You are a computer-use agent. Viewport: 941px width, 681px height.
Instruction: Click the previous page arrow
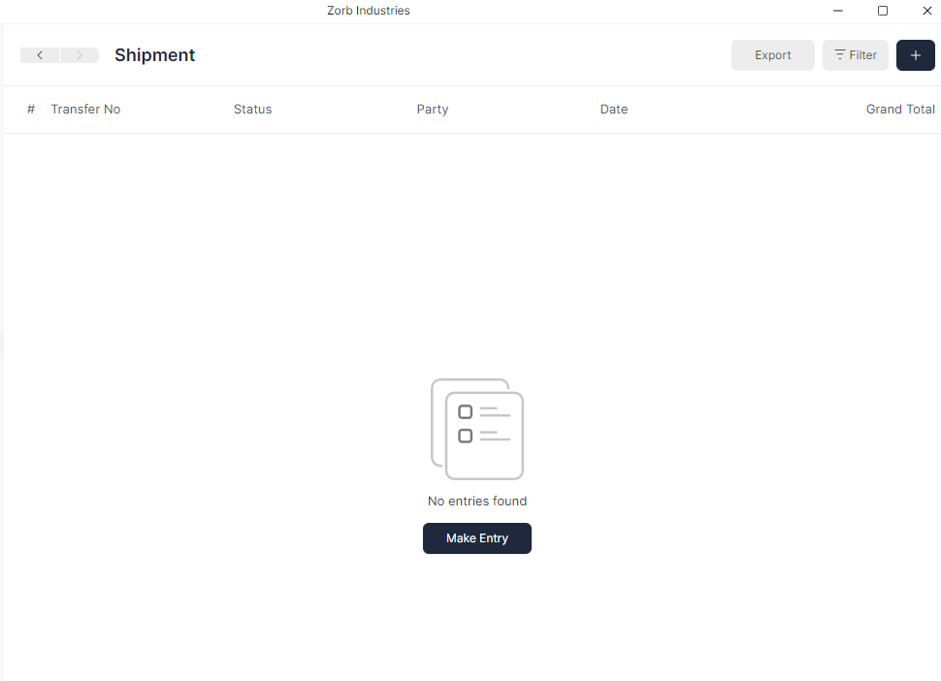(40, 55)
